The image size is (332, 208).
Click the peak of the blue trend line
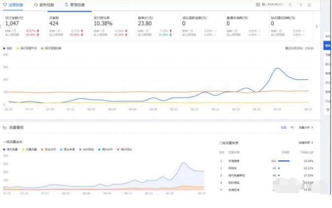coord(277,68)
